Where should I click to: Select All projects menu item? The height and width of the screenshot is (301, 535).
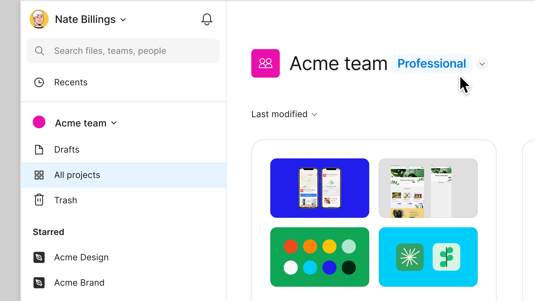tap(76, 174)
